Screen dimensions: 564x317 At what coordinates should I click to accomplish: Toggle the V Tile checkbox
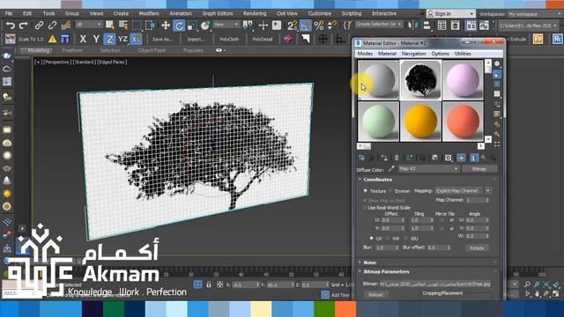pyautogui.click(x=452, y=228)
